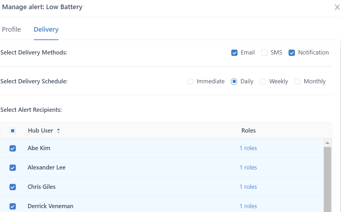The height and width of the screenshot is (212, 341).
Task: Sort recipients by Hub User column
Action: tap(58, 131)
